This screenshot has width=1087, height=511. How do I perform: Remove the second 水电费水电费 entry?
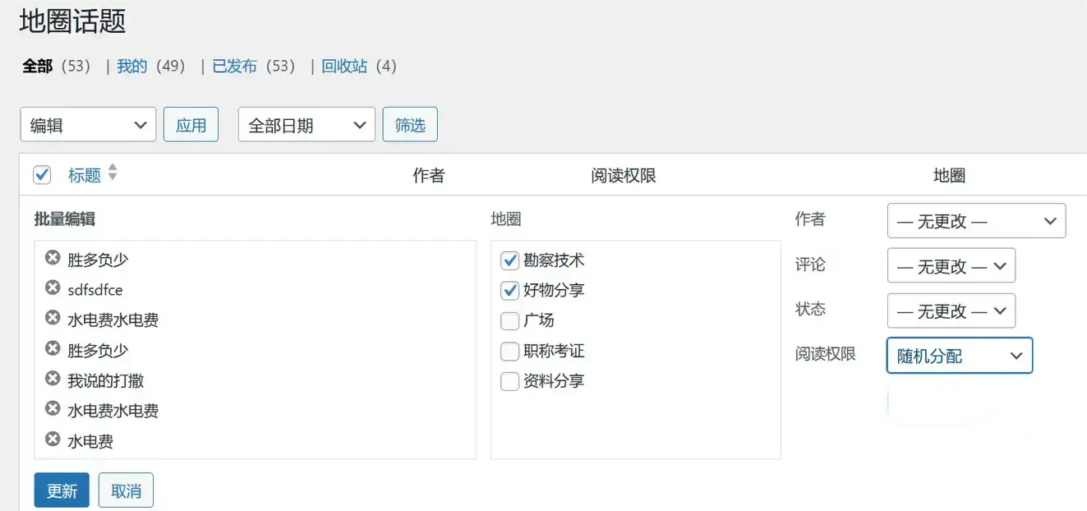(x=53, y=409)
